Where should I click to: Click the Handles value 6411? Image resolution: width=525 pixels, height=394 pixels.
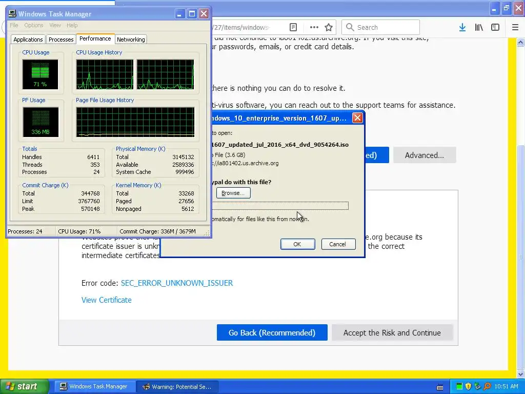[93, 157]
